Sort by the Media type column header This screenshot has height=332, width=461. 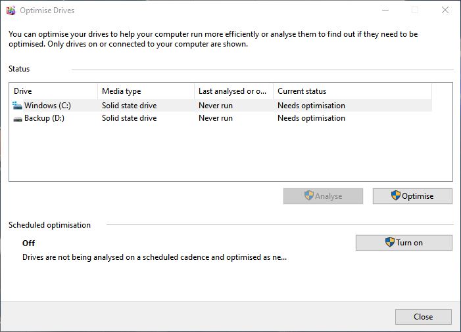(146, 91)
